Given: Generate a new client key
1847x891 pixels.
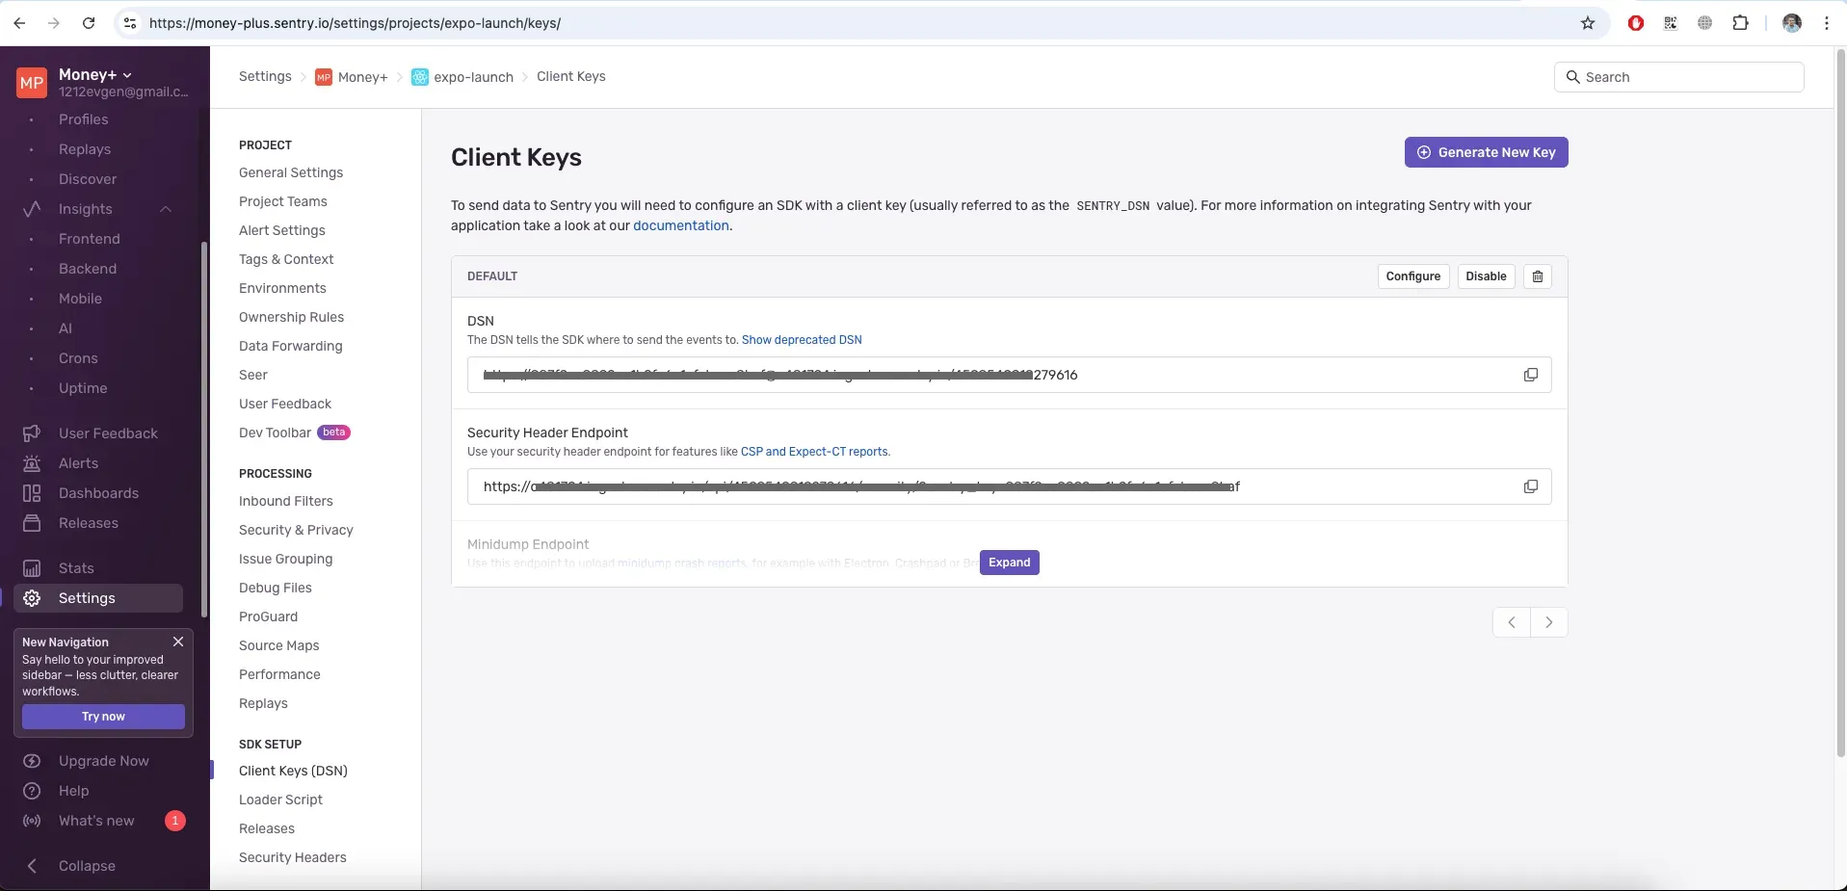Looking at the screenshot, I should pos(1486,152).
